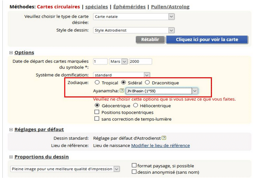Viewport: 260px width, 179px height.
Task: Choose the Héliocentrique radio button
Action: coord(136,106)
